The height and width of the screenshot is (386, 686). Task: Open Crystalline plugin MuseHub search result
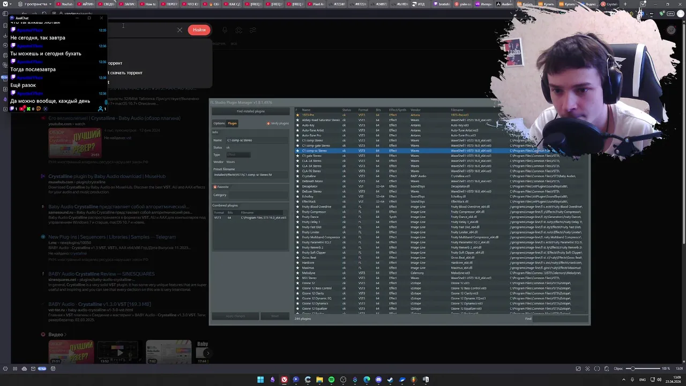coord(107,176)
